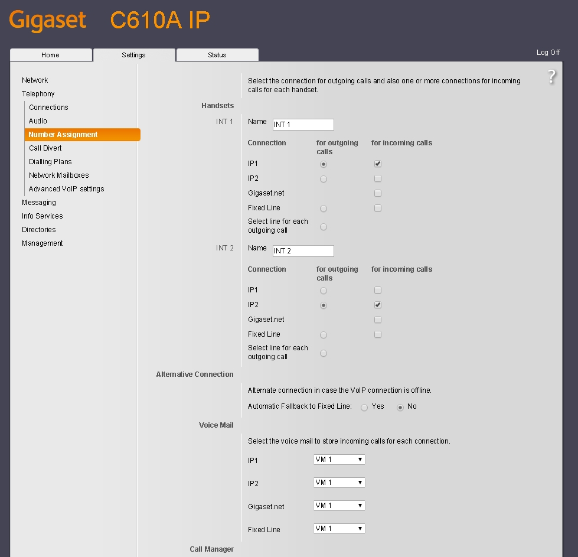Set Automatic Fallback to Fixed Line to Yes
The height and width of the screenshot is (557, 578).
point(364,408)
